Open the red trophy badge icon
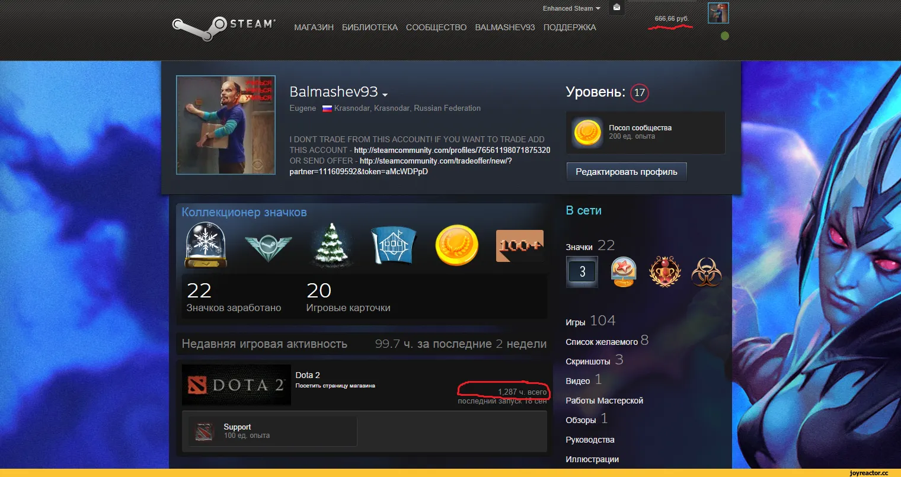Screen dimensions: 901x477 664,272
